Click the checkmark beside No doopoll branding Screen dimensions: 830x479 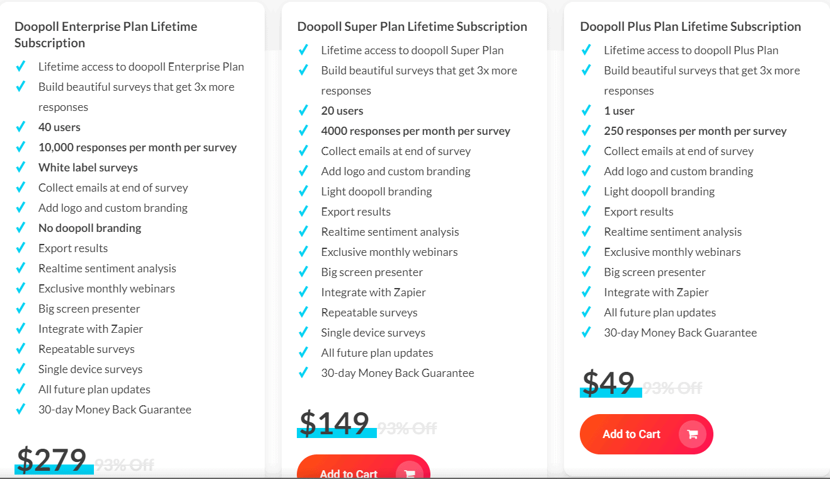point(21,228)
